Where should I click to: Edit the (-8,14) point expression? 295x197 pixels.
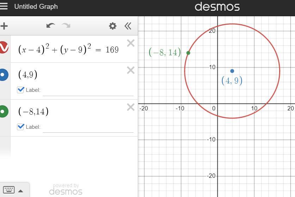tap(33, 112)
